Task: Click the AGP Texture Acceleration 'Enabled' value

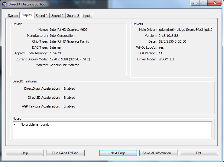Action: (69, 106)
